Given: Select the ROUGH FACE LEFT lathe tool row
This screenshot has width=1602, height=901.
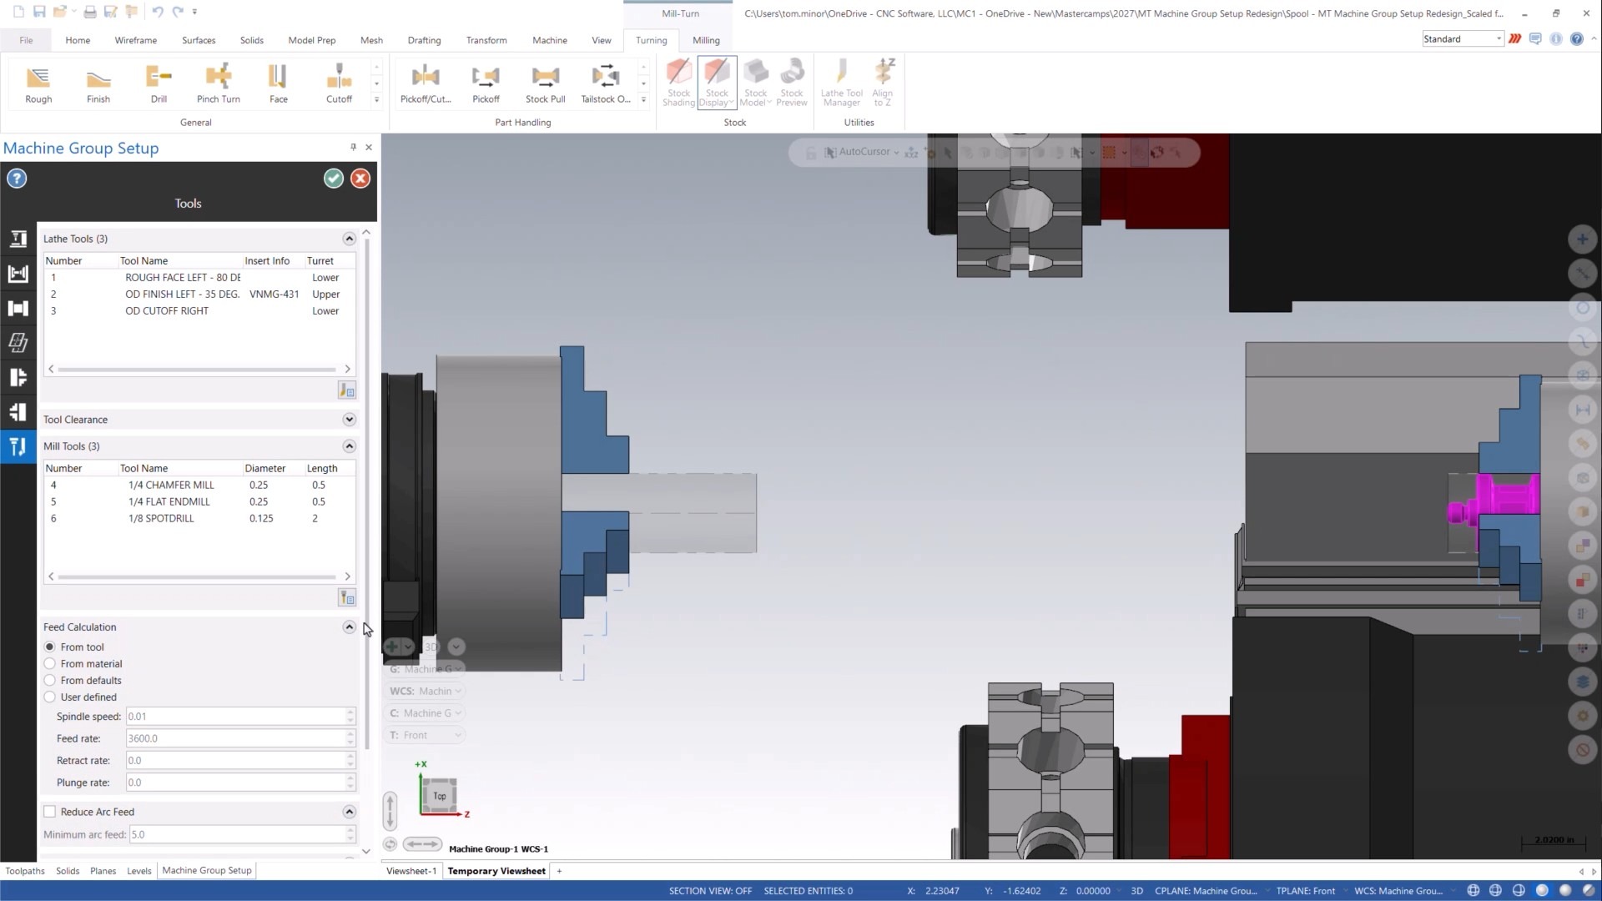Looking at the screenshot, I should (199, 278).
